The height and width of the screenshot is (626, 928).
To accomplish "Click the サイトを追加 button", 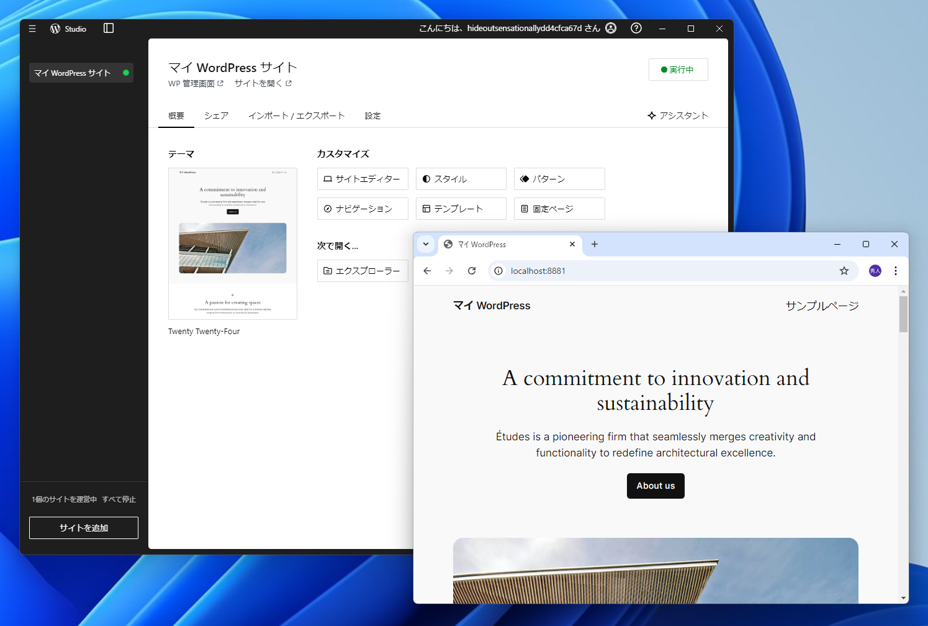I will 83,527.
